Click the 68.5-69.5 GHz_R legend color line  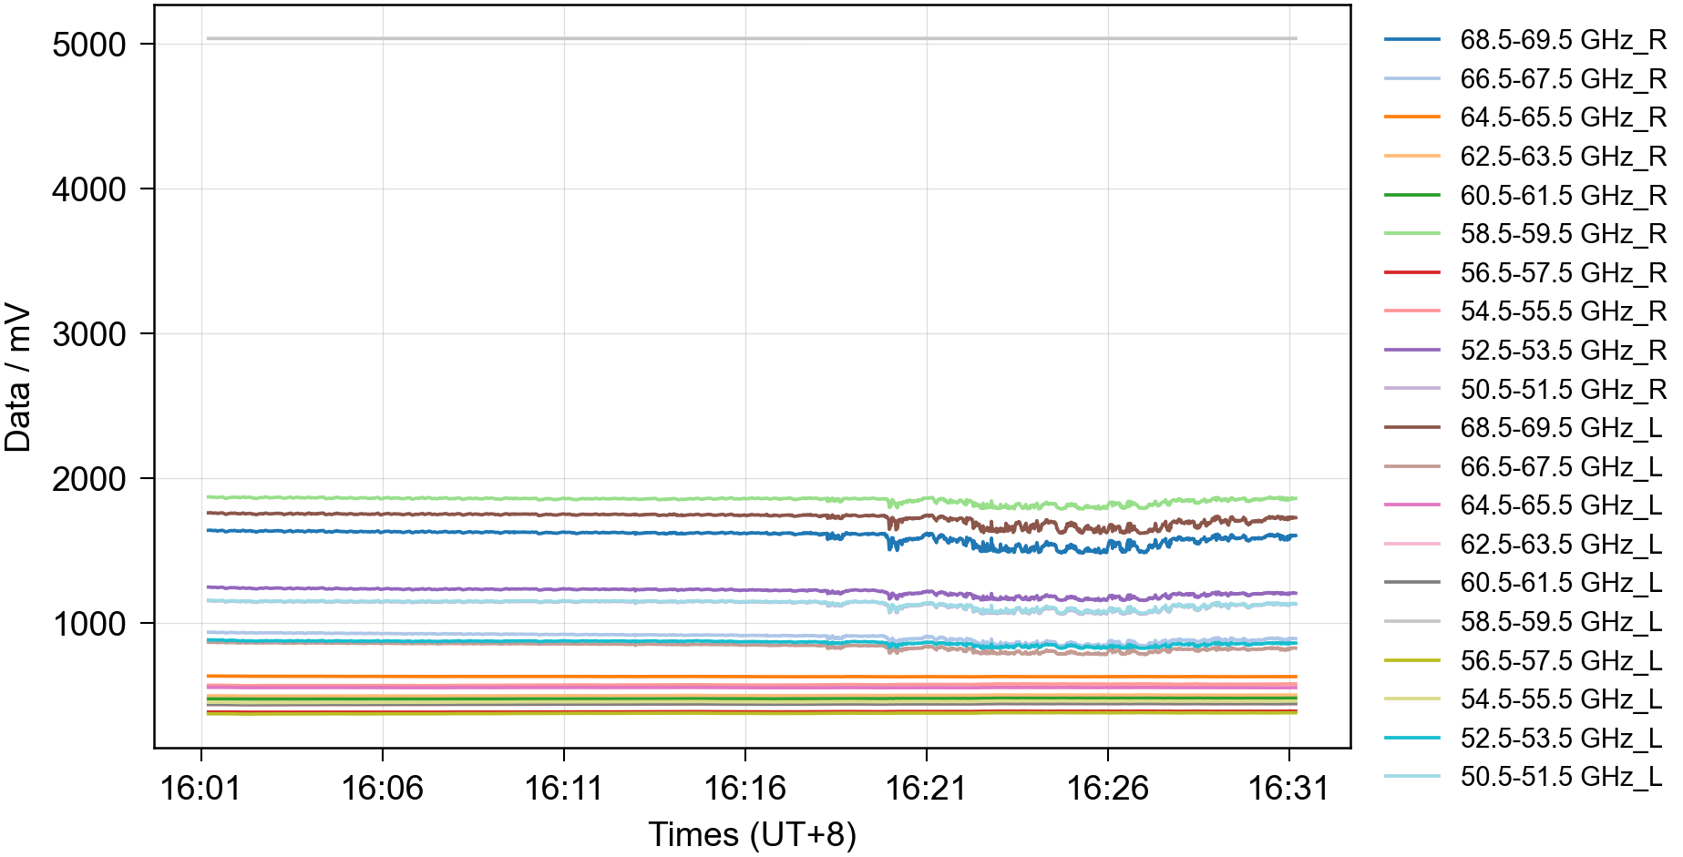click(1411, 40)
